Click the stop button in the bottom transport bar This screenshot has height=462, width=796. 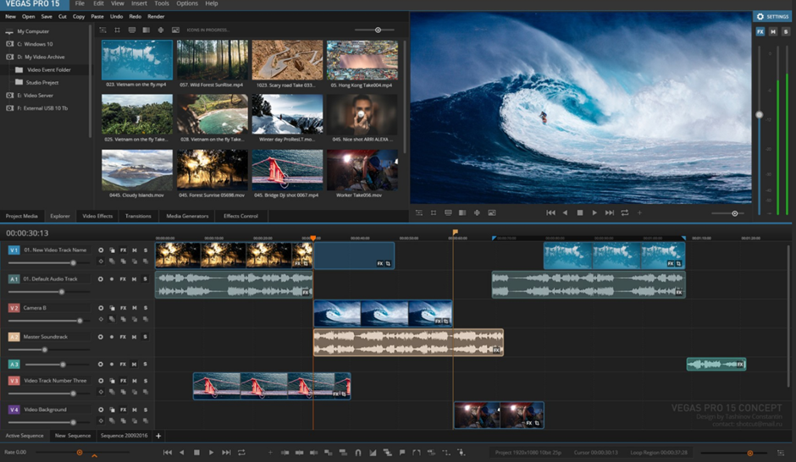pos(196,453)
